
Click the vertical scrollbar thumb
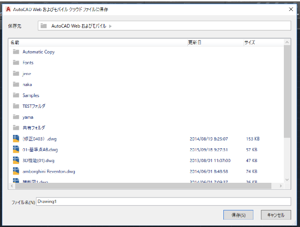(287, 92)
